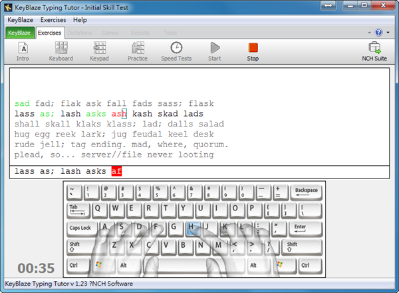
Task: Click the tilde key on virtual keyboard
Action: pos(74,192)
